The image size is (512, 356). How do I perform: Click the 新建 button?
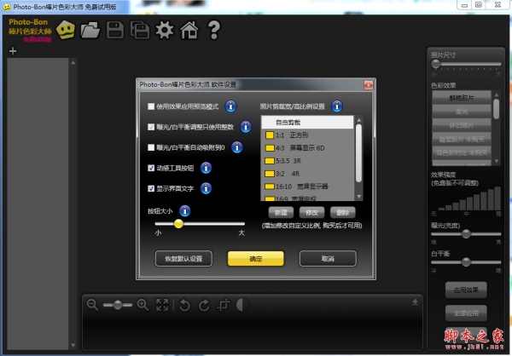[x=281, y=213]
